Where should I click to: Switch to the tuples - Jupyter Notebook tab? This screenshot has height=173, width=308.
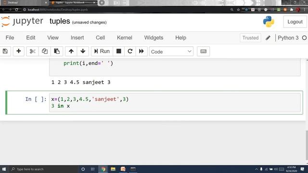73,3
